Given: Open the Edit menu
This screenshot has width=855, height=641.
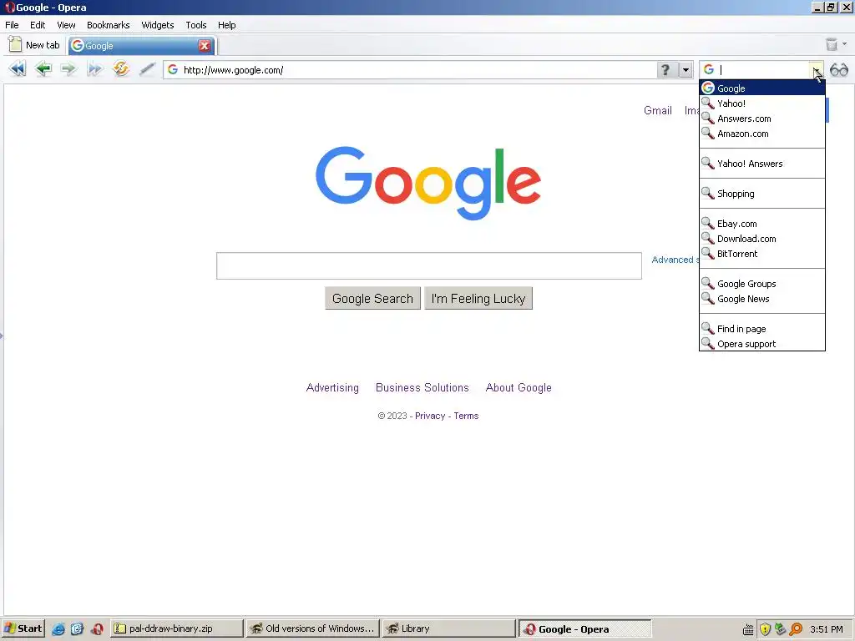Looking at the screenshot, I should click(x=38, y=25).
